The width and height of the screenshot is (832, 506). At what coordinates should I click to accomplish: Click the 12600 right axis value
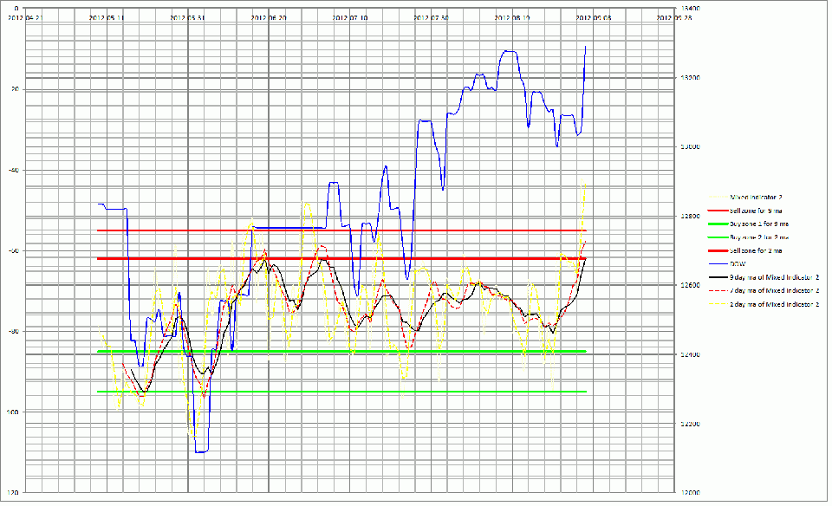pyautogui.click(x=690, y=285)
